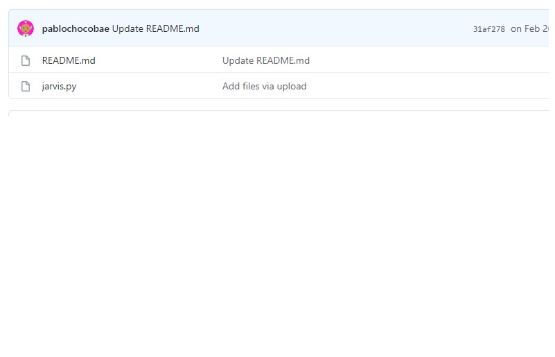Click the commit date on Feb

tap(529, 28)
